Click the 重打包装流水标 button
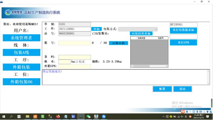Screen dimensions: 213x120 pyautogui.click(x=183, y=30)
